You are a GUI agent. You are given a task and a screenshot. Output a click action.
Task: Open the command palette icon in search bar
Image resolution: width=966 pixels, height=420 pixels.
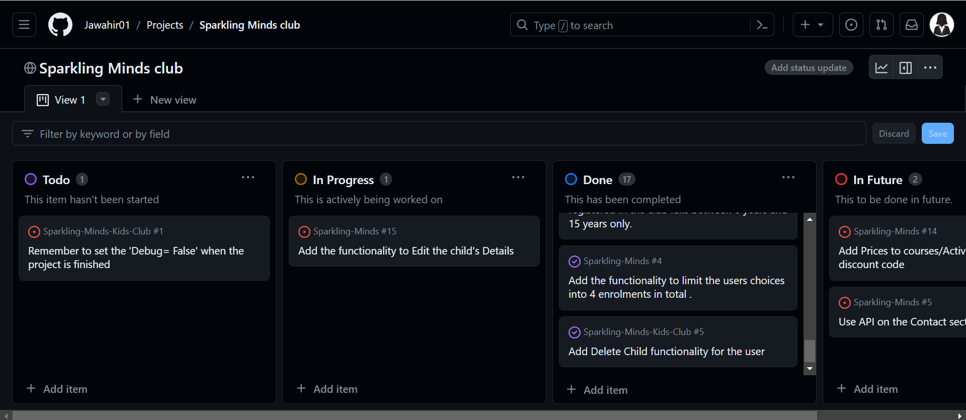(762, 25)
